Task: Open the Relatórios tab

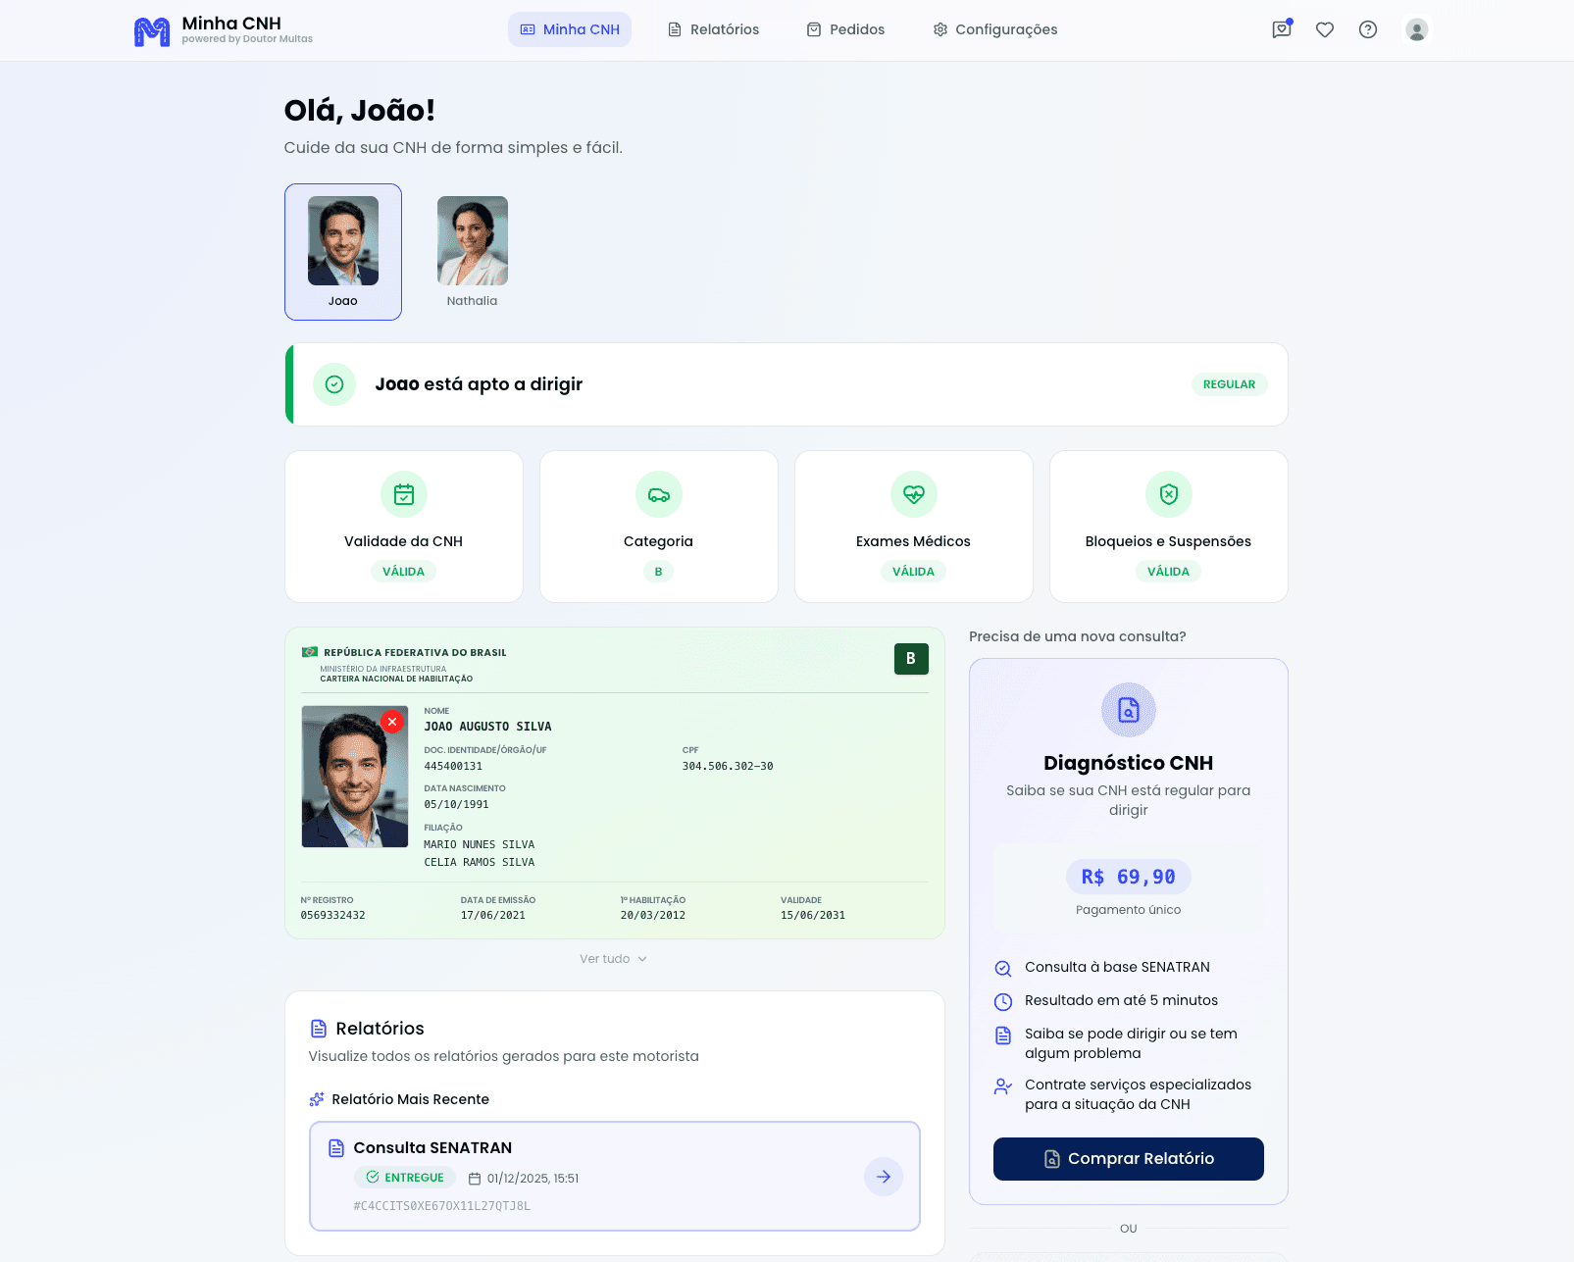Action: click(x=713, y=29)
